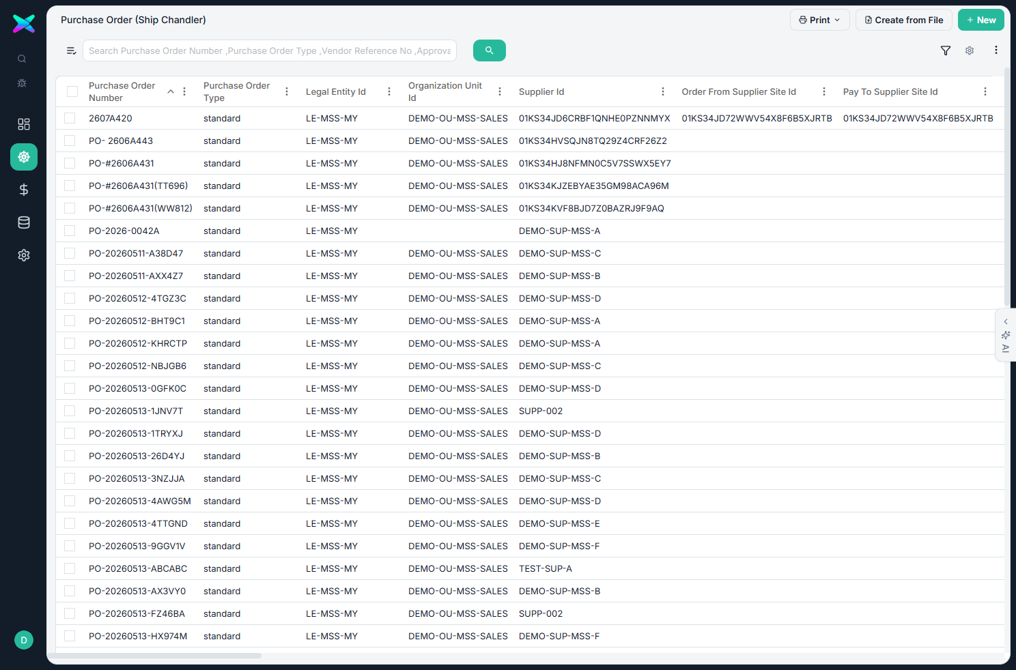1016x670 pixels.
Task: Open purchase order PO-20260512-4TGZ3C
Action: [x=137, y=298]
